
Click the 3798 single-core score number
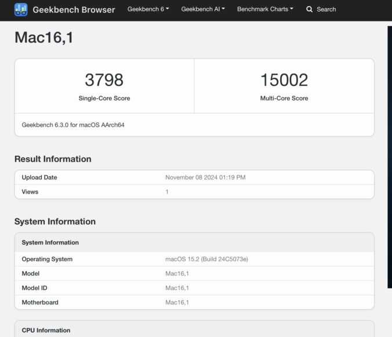(104, 80)
